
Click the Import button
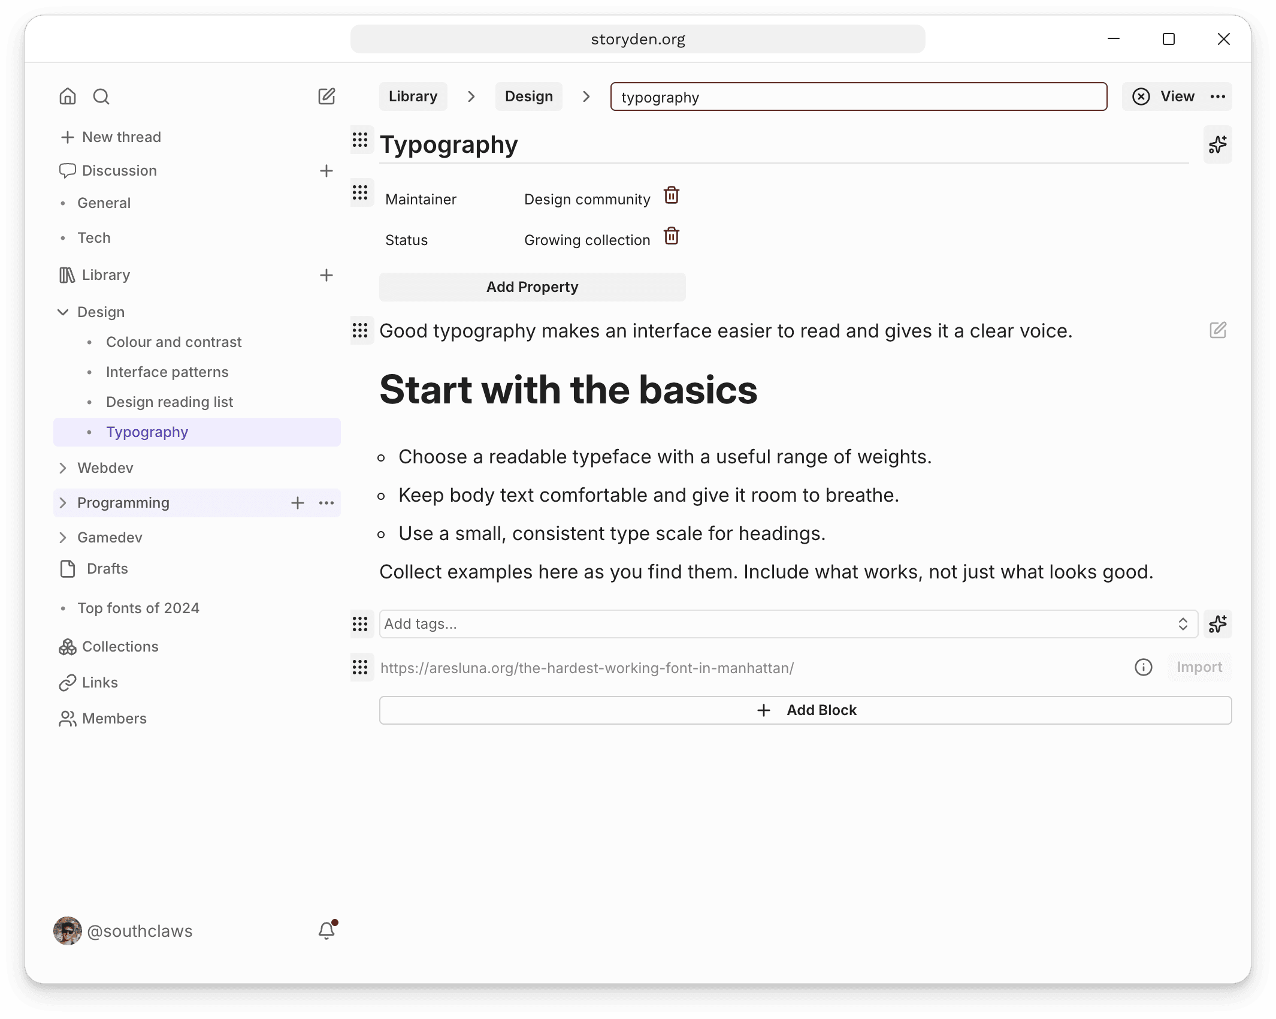click(1199, 667)
